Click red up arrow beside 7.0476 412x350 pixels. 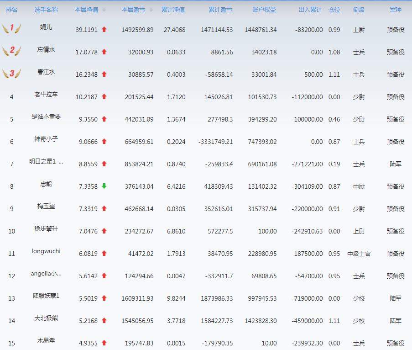pos(104,231)
